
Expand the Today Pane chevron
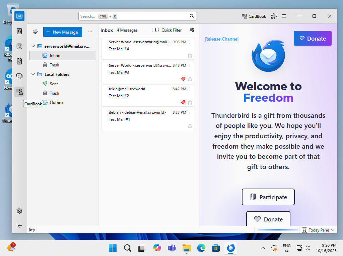(x=333, y=230)
